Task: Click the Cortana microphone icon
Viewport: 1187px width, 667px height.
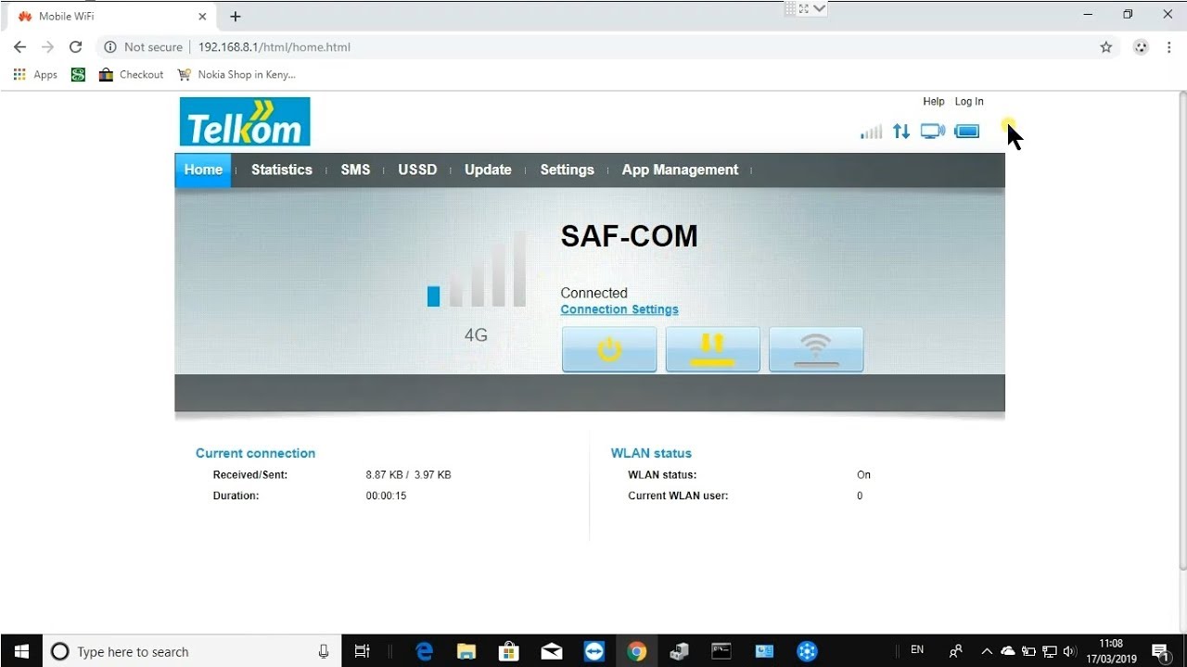Action: point(324,651)
